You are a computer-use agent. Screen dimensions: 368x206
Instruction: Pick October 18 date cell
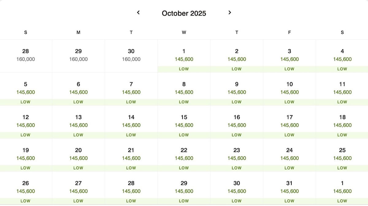(x=342, y=122)
